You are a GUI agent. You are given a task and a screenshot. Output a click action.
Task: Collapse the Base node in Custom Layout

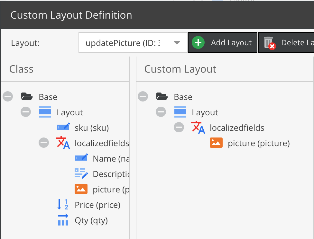143,97
